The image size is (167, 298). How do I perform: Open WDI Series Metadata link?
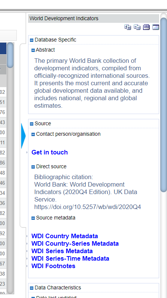pyautogui.click(x=62, y=251)
